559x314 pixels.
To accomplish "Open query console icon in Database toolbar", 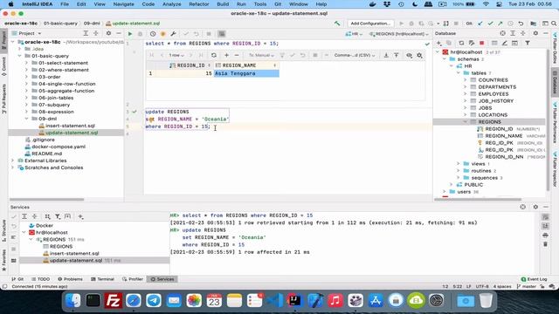I will (x=514, y=43).
